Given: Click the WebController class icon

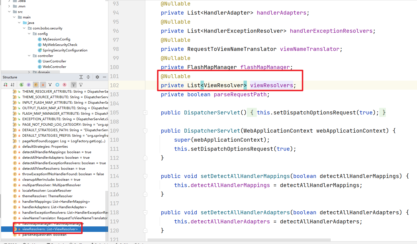Looking at the screenshot, I should (40, 67).
